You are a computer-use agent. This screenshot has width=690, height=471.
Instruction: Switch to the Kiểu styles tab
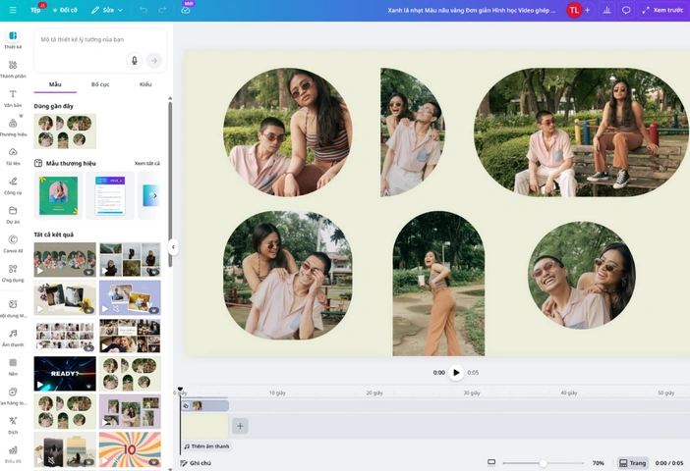(x=145, y=84)
